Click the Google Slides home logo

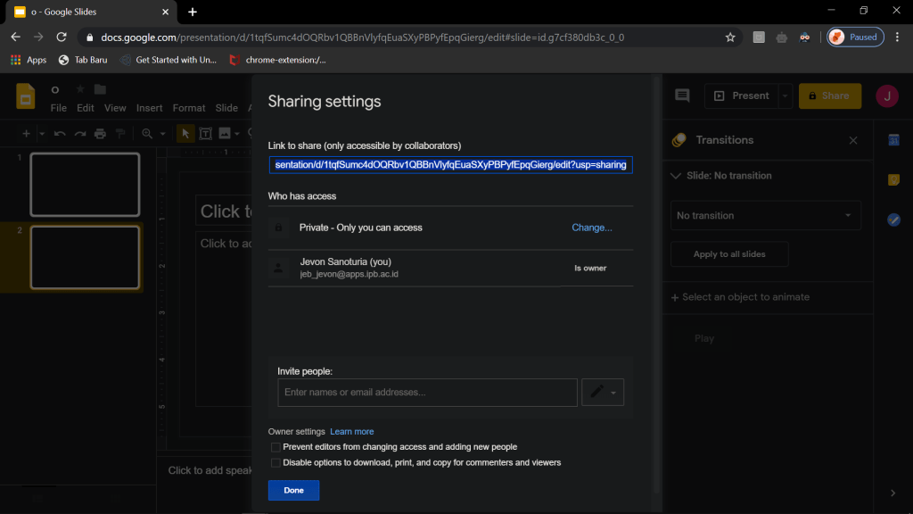tap(26, 96)
